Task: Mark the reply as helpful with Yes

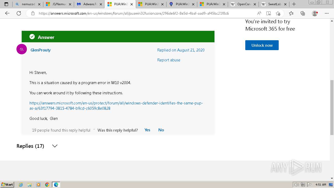Action: (147, 130)
